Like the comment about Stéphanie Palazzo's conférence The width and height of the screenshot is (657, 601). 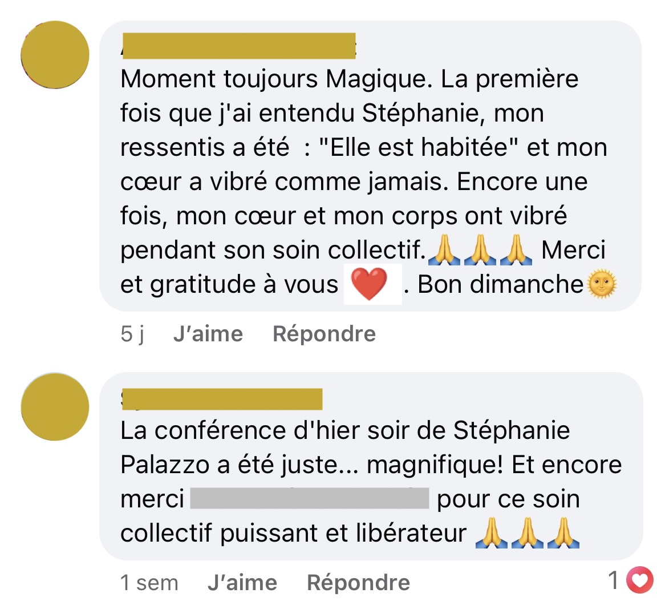click(x=242, y=583)
